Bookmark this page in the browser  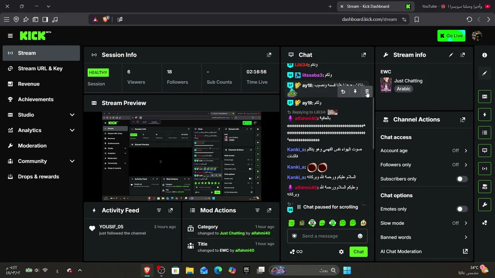tap(416, 19)
